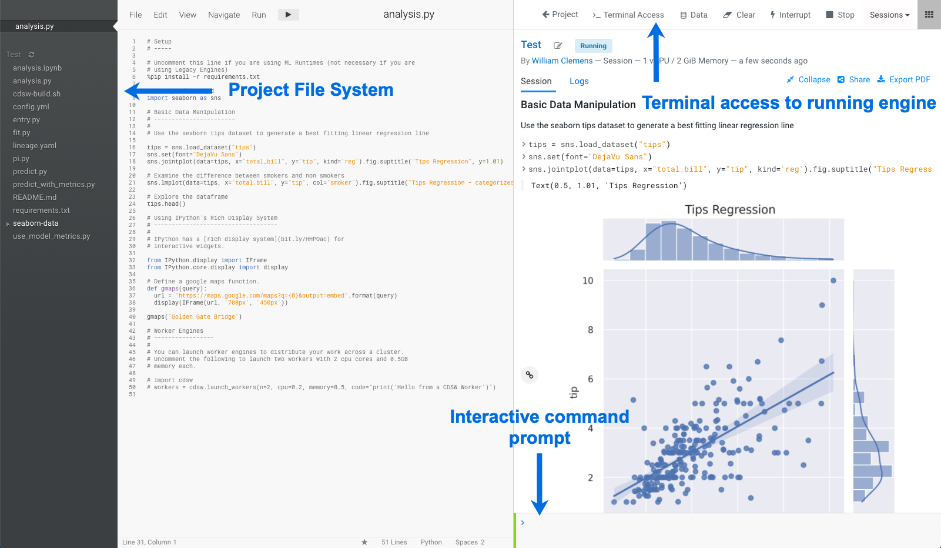Stop the running session
941x548 pixels.
pyautogui.click(x=840, y=15)
